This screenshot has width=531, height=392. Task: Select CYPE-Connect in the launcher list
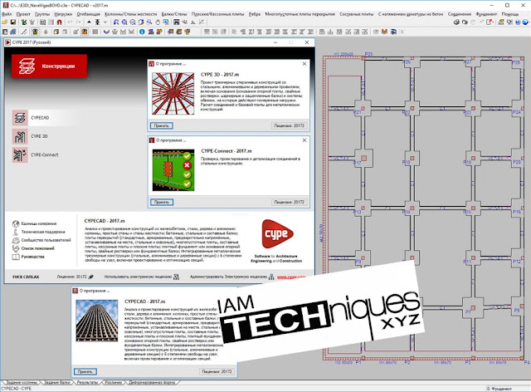(36, 155)
